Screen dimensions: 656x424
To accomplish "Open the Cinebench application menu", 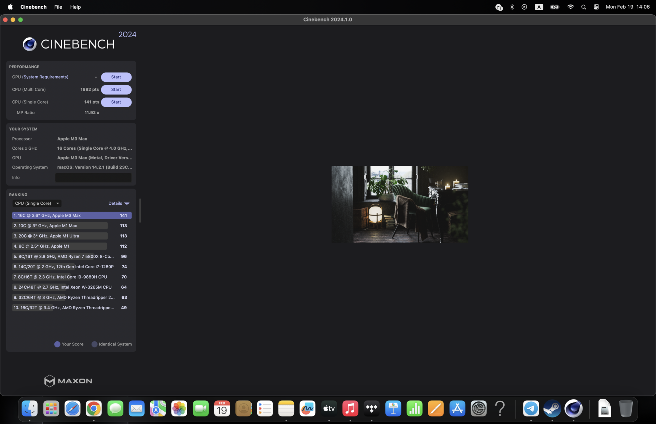I will [x=33, y=7].
